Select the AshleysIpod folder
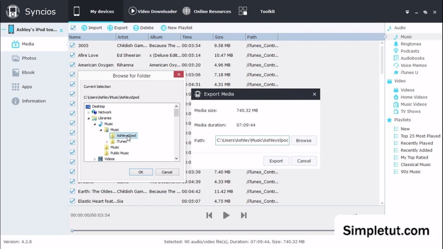Image resolution: width=443 pixels, height=249 pixels. (x=124, y=136)
